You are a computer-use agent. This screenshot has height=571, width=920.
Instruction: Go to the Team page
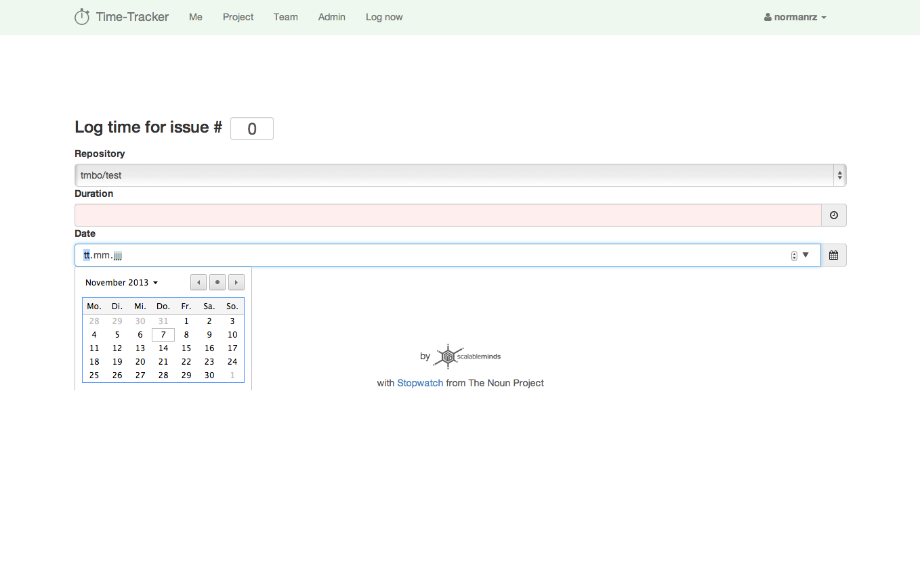(286, 17)
